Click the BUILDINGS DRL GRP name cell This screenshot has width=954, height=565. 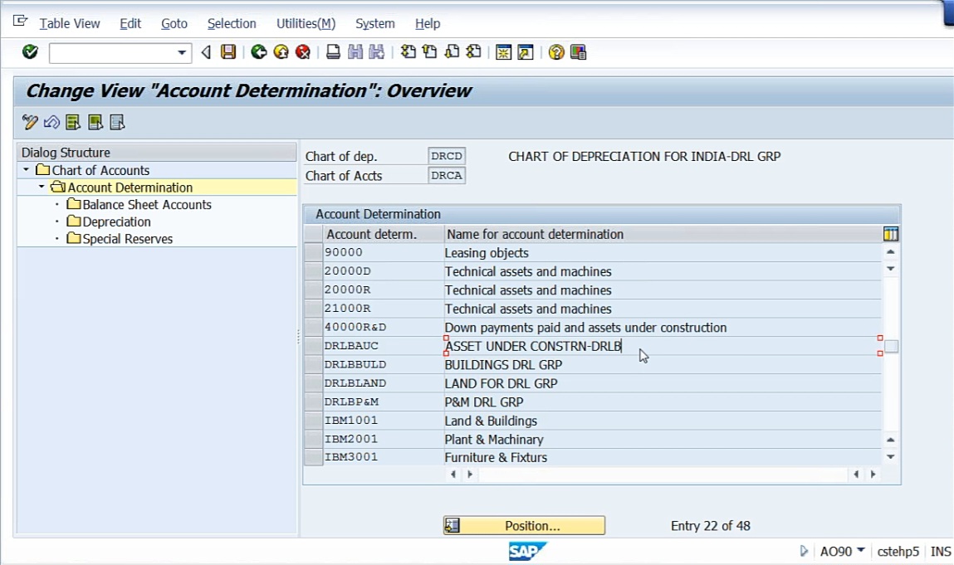(x=663, y=364)
